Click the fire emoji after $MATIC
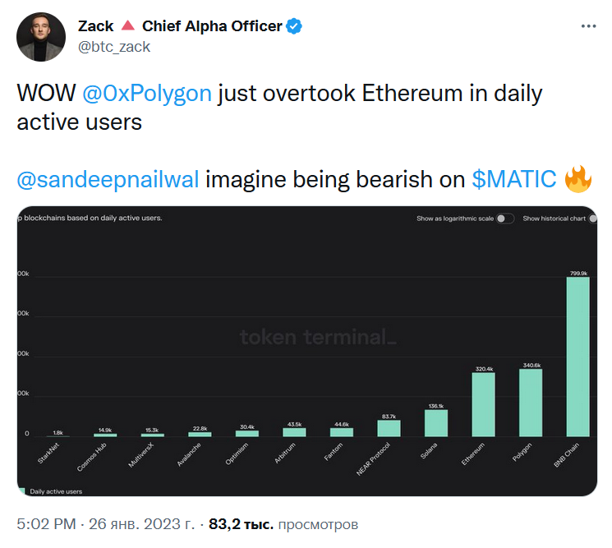The image size is (612, 548). coord(578,178)
